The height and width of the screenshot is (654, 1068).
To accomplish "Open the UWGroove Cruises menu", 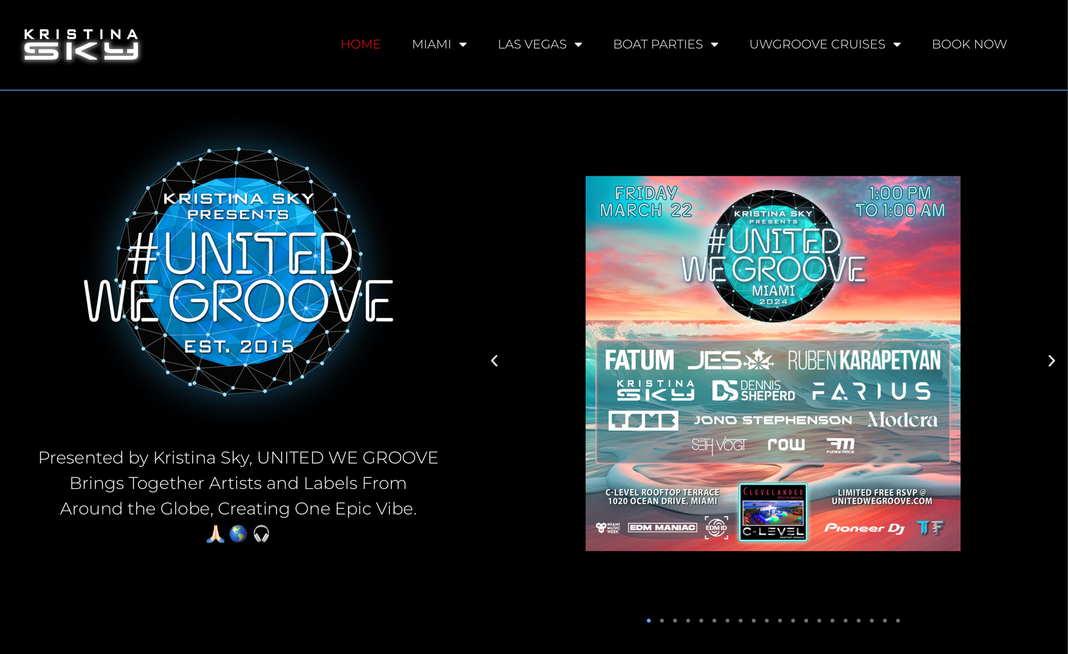I will pyautogui.click(x=817, y=44).
